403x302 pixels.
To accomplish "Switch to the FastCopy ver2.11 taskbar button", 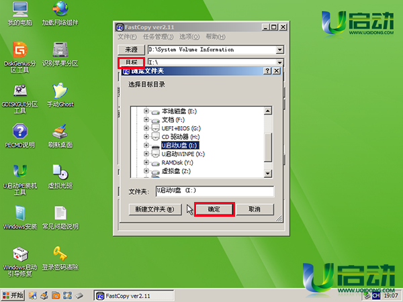I will click(134, 296).
